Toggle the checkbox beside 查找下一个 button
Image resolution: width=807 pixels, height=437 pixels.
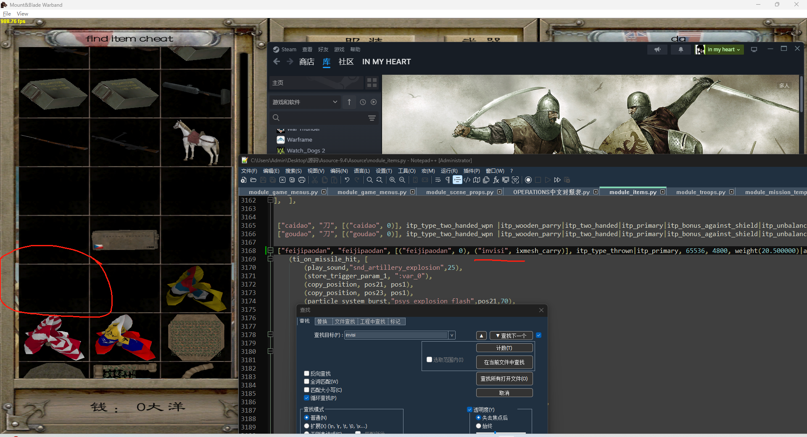pyautogui.click(x=539, y=335)
